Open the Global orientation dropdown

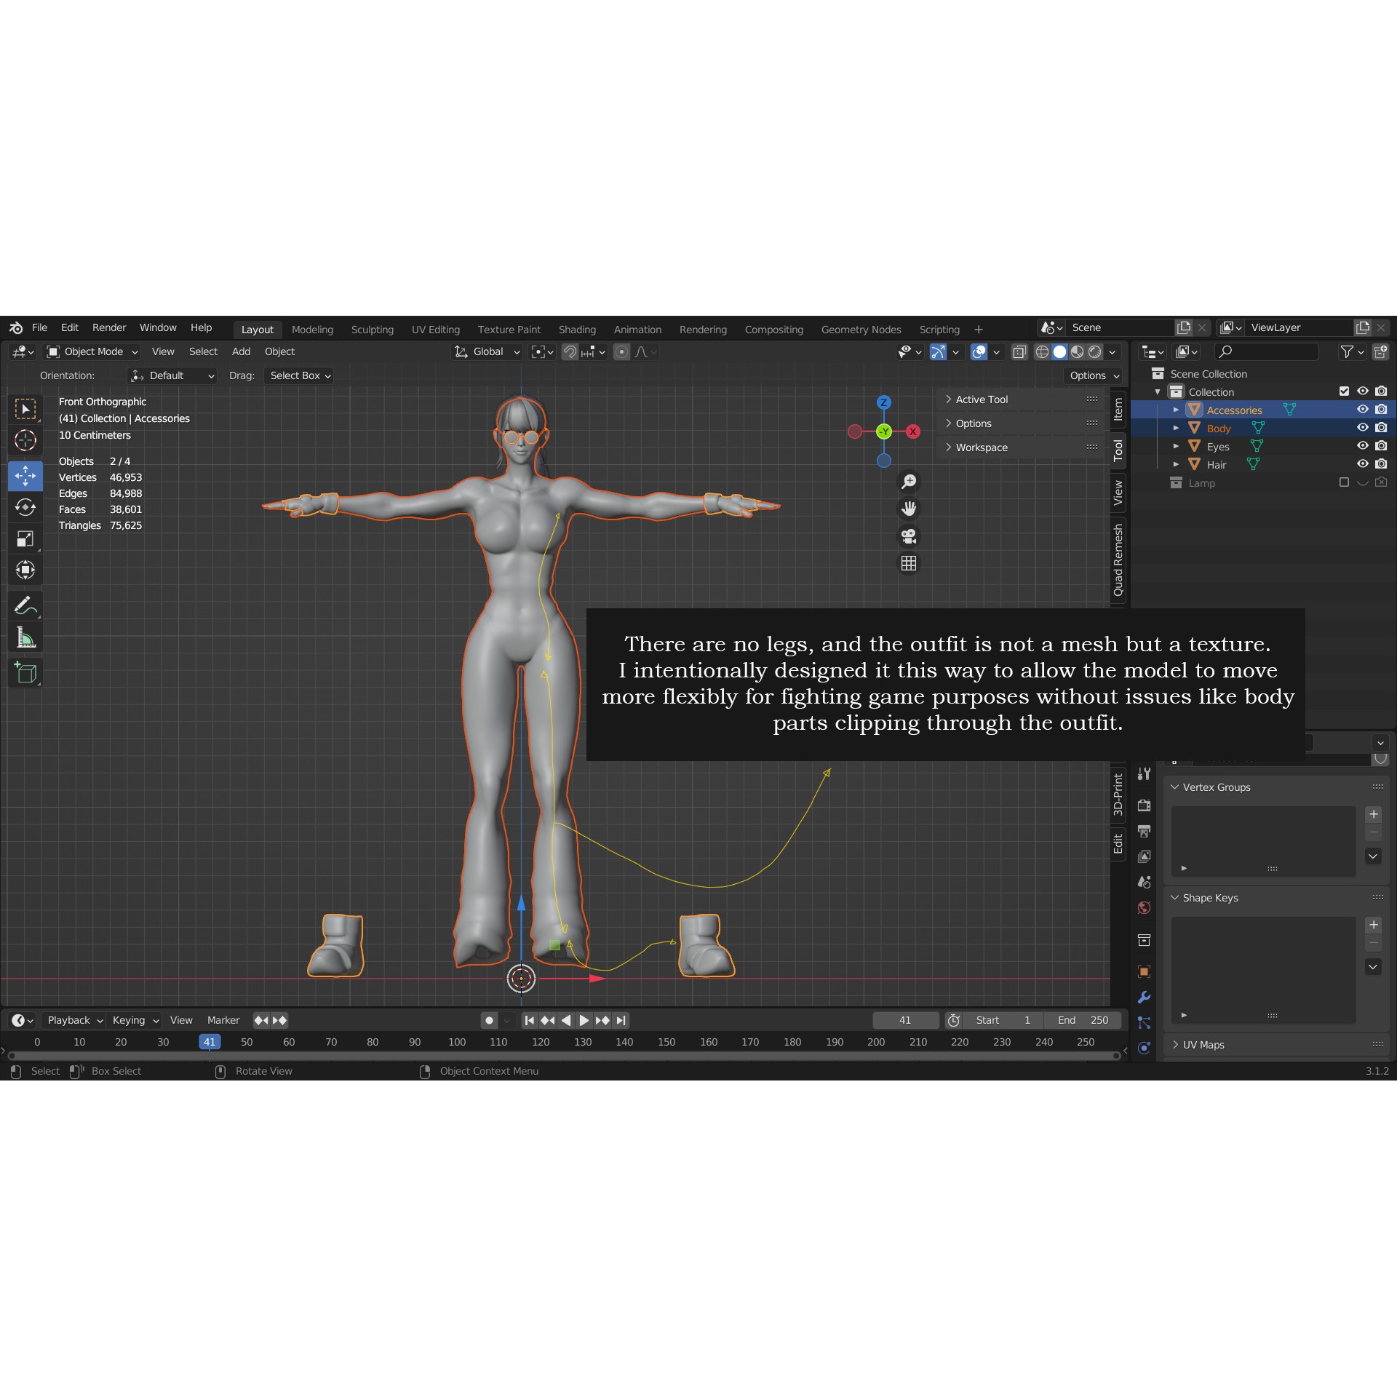pos(487,352)
